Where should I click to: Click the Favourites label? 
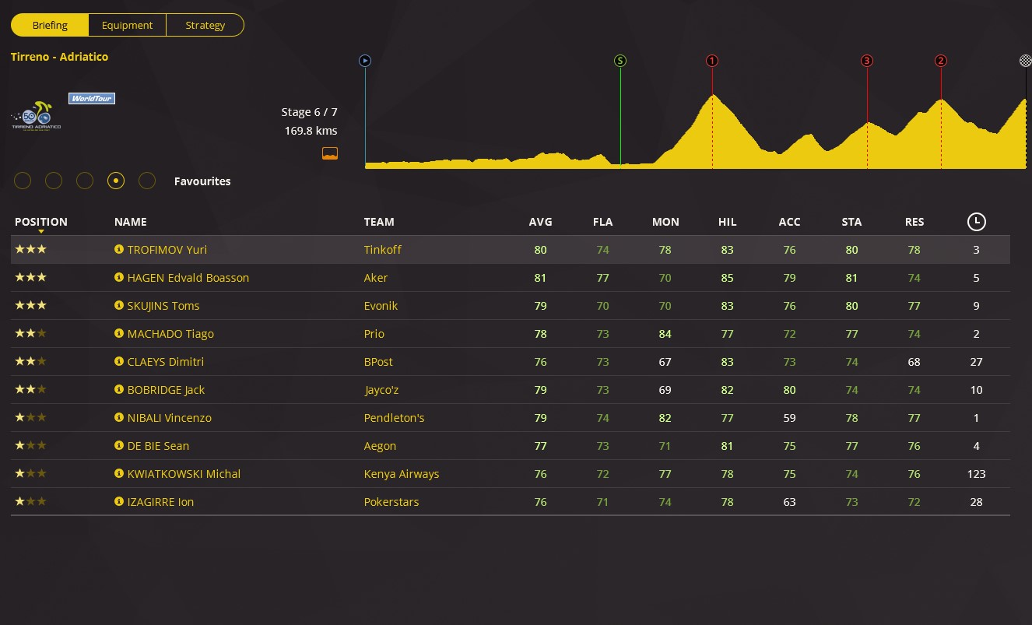click(202, 181)
